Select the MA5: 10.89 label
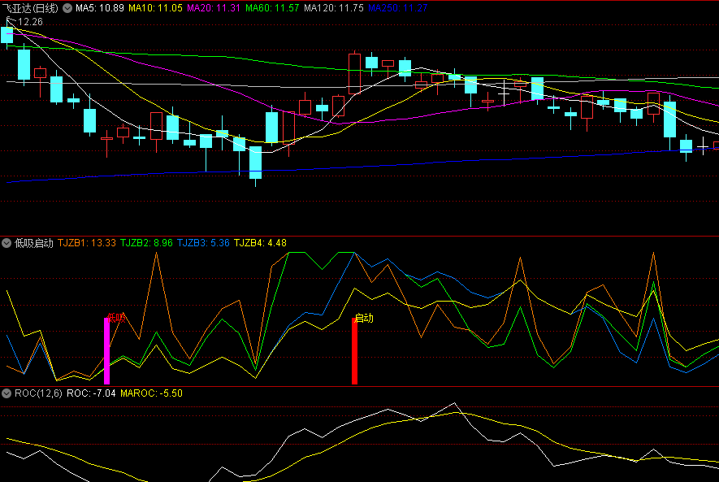Viewport: 719px width, 482px height. point(100,8)
